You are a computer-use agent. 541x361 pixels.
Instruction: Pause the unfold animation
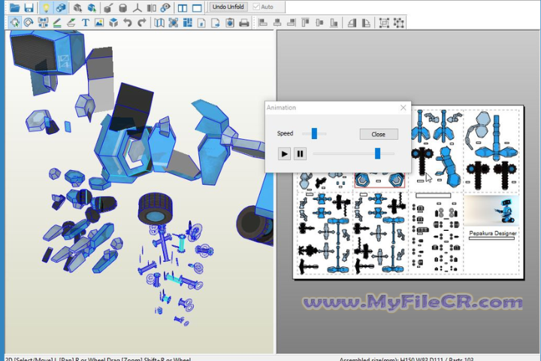(300, 153)
